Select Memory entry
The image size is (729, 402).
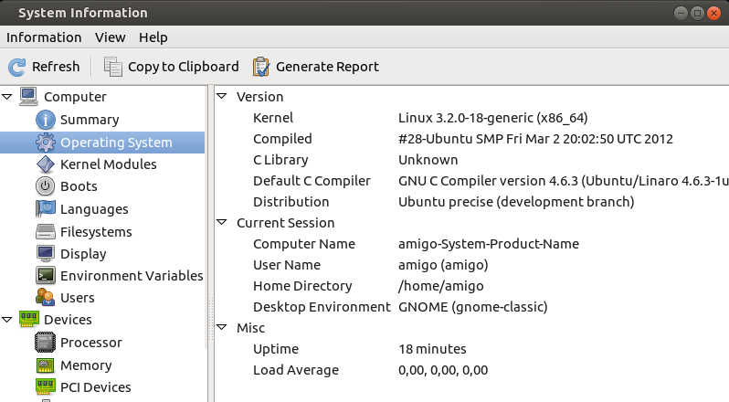(x=86, y=365)
